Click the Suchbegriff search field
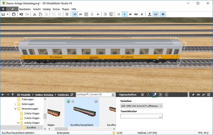This screenshot has width=213, height=135. click(x=93, y=94)
